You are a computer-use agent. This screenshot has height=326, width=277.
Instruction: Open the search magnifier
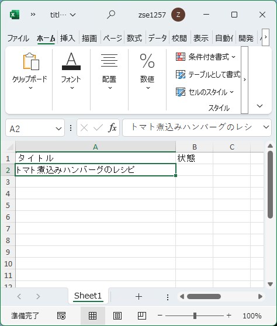(x=111, y=15)
